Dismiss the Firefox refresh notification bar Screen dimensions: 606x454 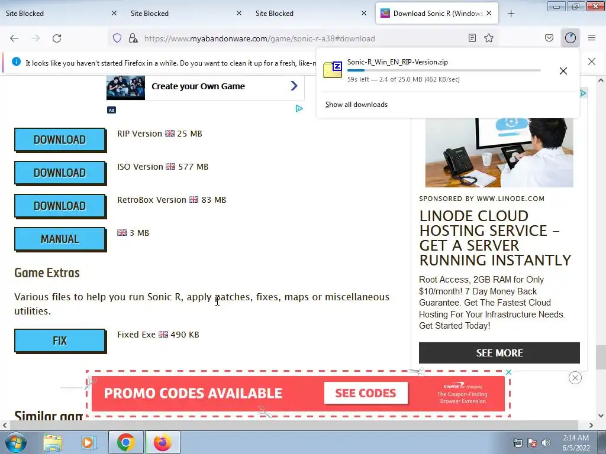pos(592,61)
